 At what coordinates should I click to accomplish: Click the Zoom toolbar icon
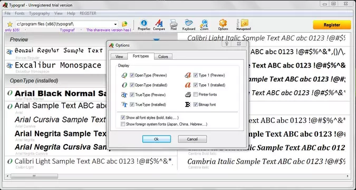coord(204,25)
